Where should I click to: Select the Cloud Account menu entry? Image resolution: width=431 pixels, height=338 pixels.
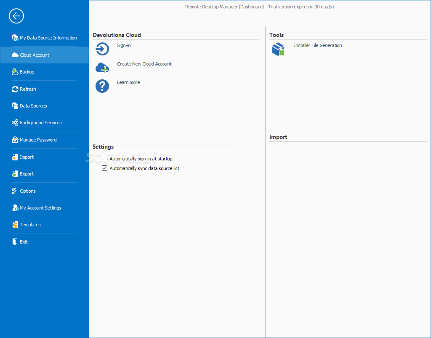pyautogui.click(x=45, y=55)
